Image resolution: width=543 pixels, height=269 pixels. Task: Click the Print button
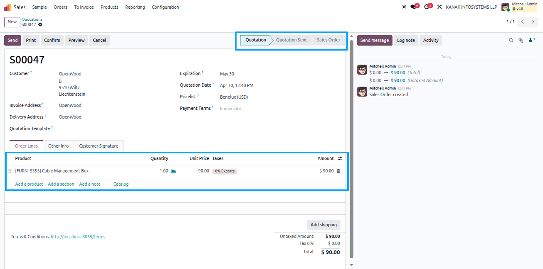(x=31, y=40)
